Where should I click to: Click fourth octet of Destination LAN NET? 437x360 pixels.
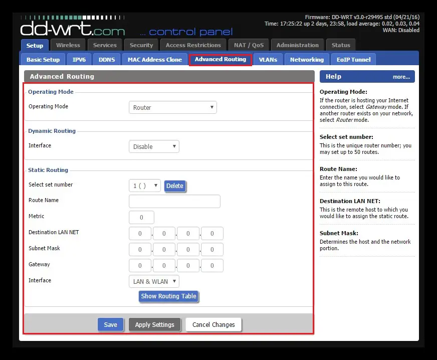click(212, 234)
